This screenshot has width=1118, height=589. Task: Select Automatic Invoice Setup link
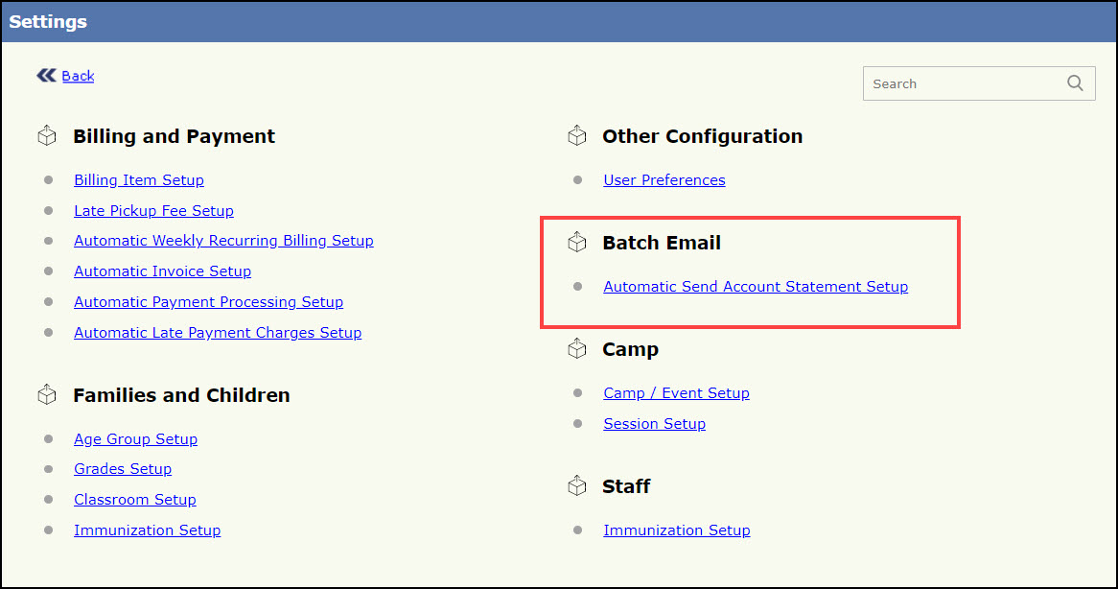click(162, 271)
